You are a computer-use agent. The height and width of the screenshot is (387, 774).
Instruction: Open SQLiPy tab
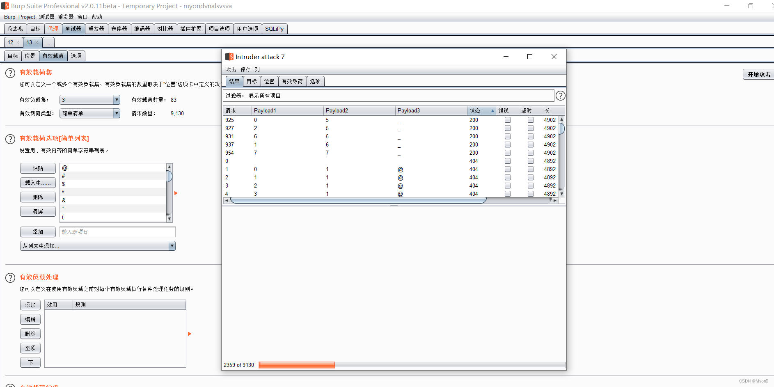pyautogui.click(x=274, y=29)
